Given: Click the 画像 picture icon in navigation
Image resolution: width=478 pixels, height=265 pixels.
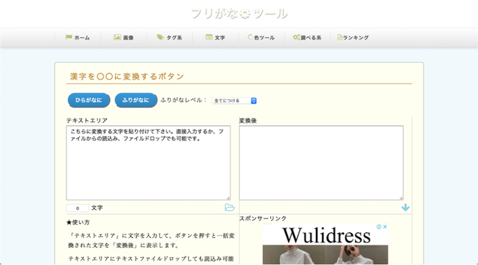Looking at the screenshot, I should 117,38.
